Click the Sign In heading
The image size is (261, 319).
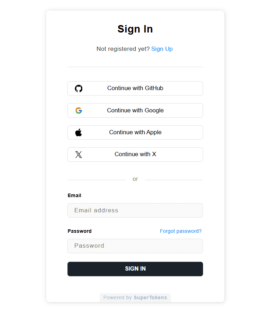135,29
